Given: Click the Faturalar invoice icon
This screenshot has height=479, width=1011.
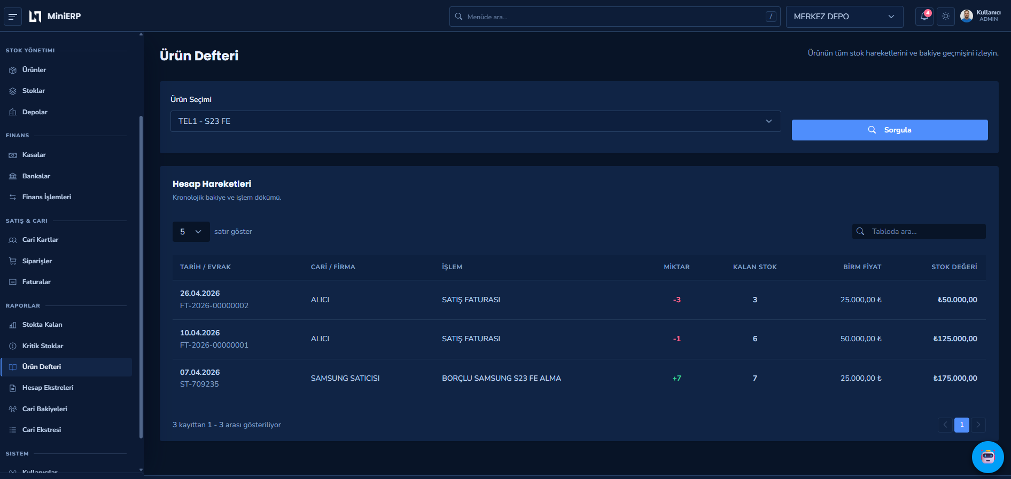Looking at the screenshot, I should pos(13,282).
